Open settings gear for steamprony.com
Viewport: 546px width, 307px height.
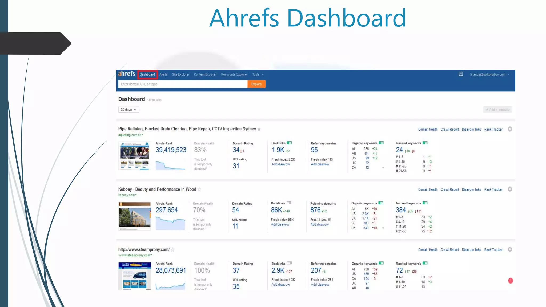(510, 249)
